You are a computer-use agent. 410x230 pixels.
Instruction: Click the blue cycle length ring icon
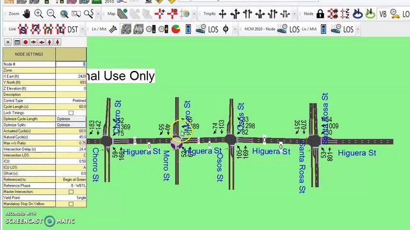click(357, 13)
